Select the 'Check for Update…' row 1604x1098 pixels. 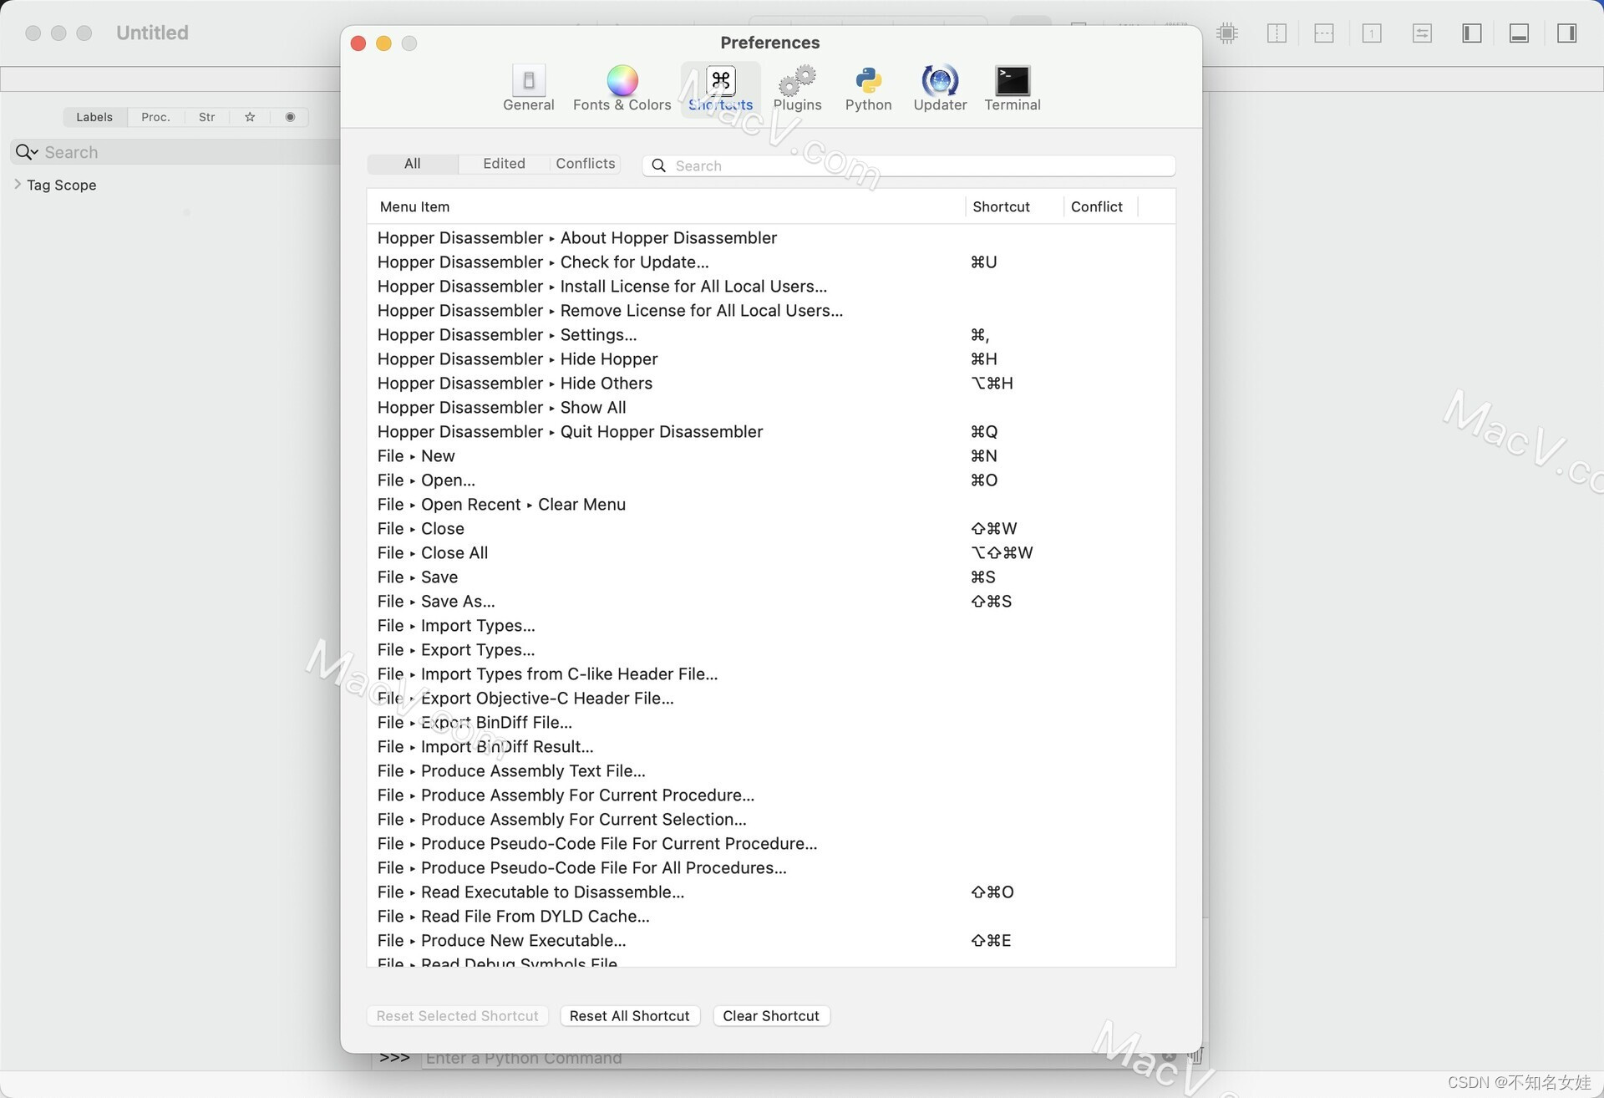tap(771, 262)
